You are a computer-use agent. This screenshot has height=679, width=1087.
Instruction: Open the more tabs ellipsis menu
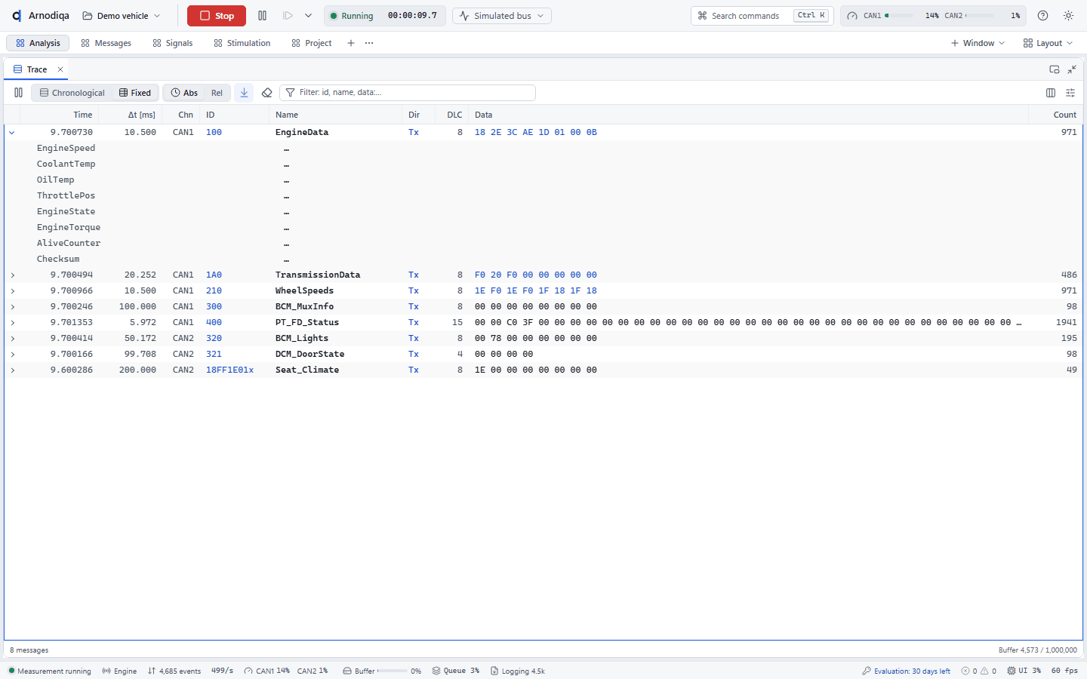coord(369,43)
